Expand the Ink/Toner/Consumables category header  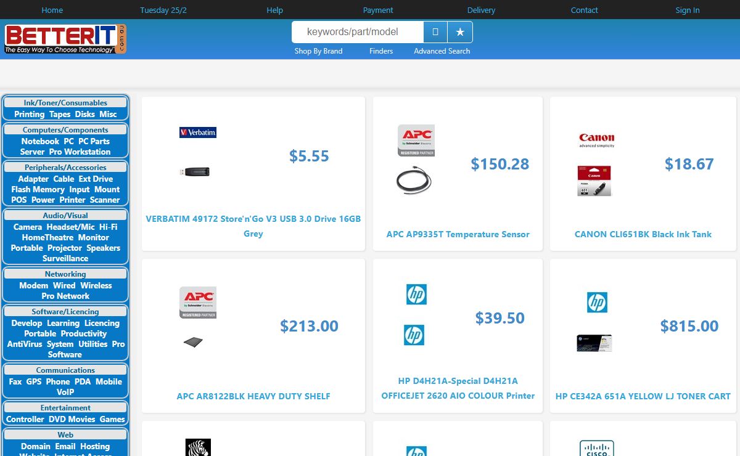(65, 103)
